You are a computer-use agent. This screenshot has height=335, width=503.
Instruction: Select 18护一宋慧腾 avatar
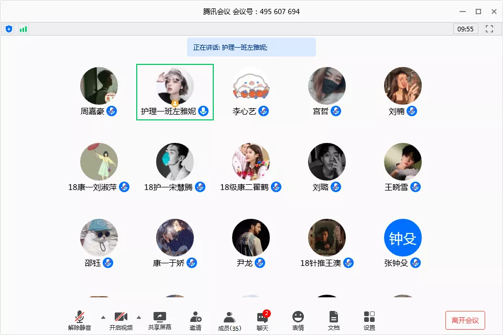(x=175, y=162)
